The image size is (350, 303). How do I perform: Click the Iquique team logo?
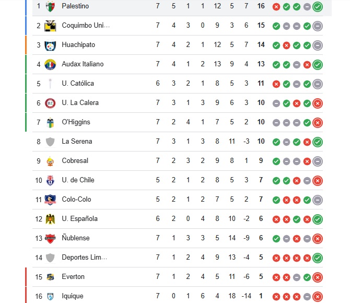click(50, 296)
